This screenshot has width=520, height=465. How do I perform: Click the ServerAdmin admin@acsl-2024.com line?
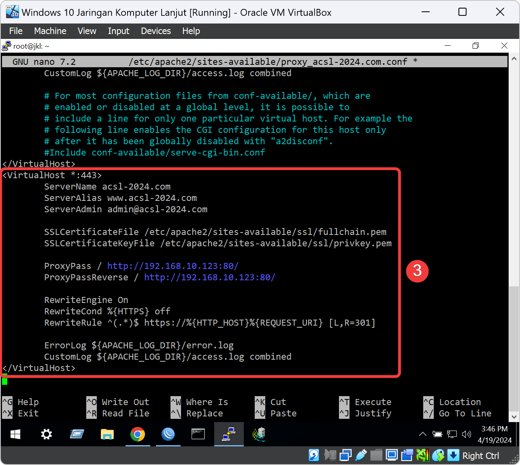pyautogui.click(x=126, y=209)
